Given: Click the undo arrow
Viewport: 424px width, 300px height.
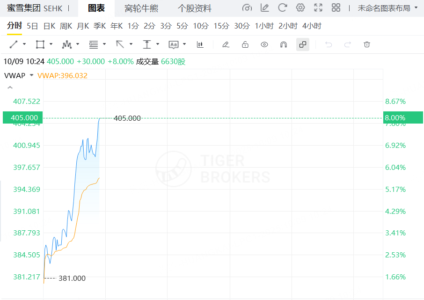Looking at the screenshot, I should click(x=329, y=44).
